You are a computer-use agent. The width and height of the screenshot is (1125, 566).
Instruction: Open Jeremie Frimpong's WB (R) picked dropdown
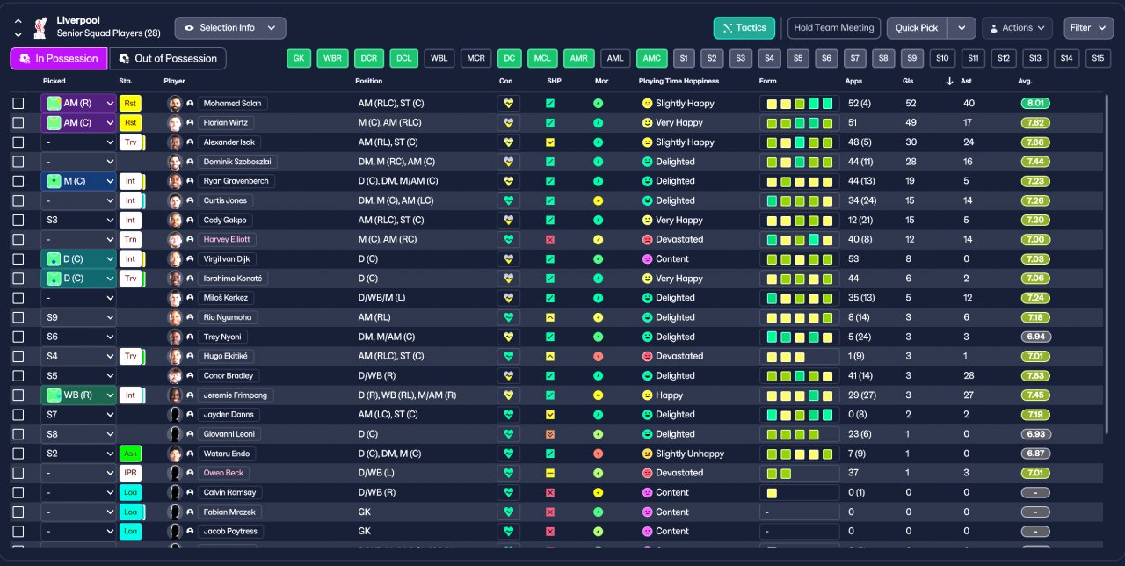79,395
